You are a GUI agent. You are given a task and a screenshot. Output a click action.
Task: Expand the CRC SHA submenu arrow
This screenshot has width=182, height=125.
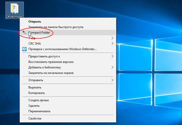click(112, 44)
